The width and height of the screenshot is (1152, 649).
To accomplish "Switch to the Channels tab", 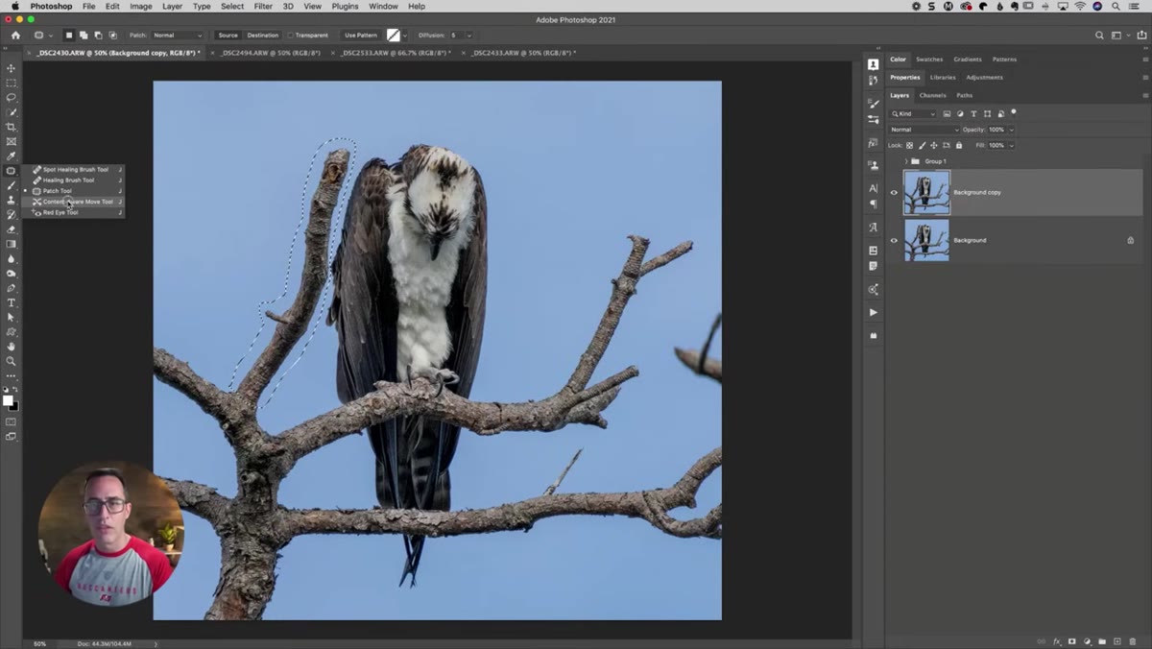I will pos(932,95).
